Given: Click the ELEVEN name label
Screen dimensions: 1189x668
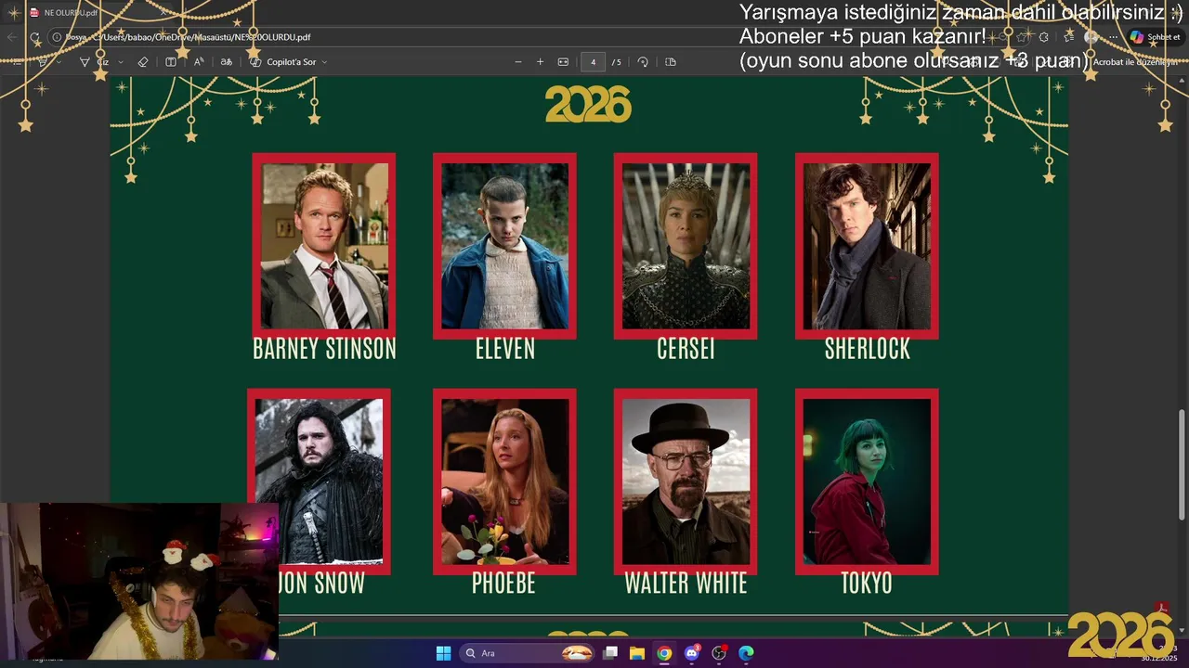Looking at the screenshot, I should (505, 349).
